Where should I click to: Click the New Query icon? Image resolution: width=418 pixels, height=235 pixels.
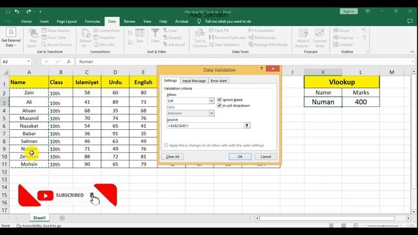[33, 38]
